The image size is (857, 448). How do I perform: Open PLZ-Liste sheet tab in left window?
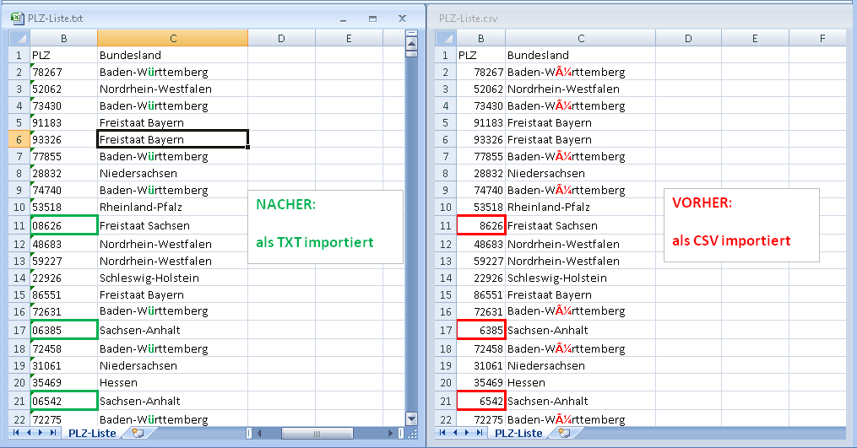coord(92,433)
